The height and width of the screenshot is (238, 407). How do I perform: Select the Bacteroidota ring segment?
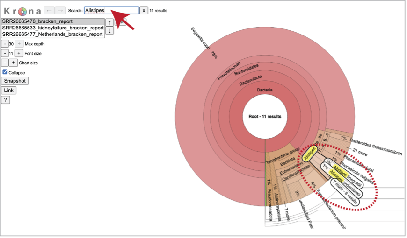click(x=250, y=80)
